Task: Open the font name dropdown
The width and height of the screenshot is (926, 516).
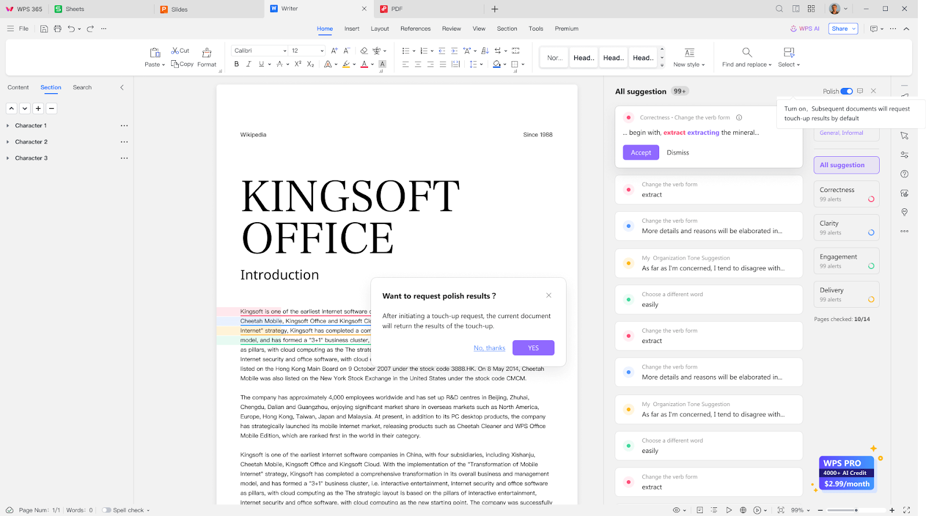Action: [285, 51]
